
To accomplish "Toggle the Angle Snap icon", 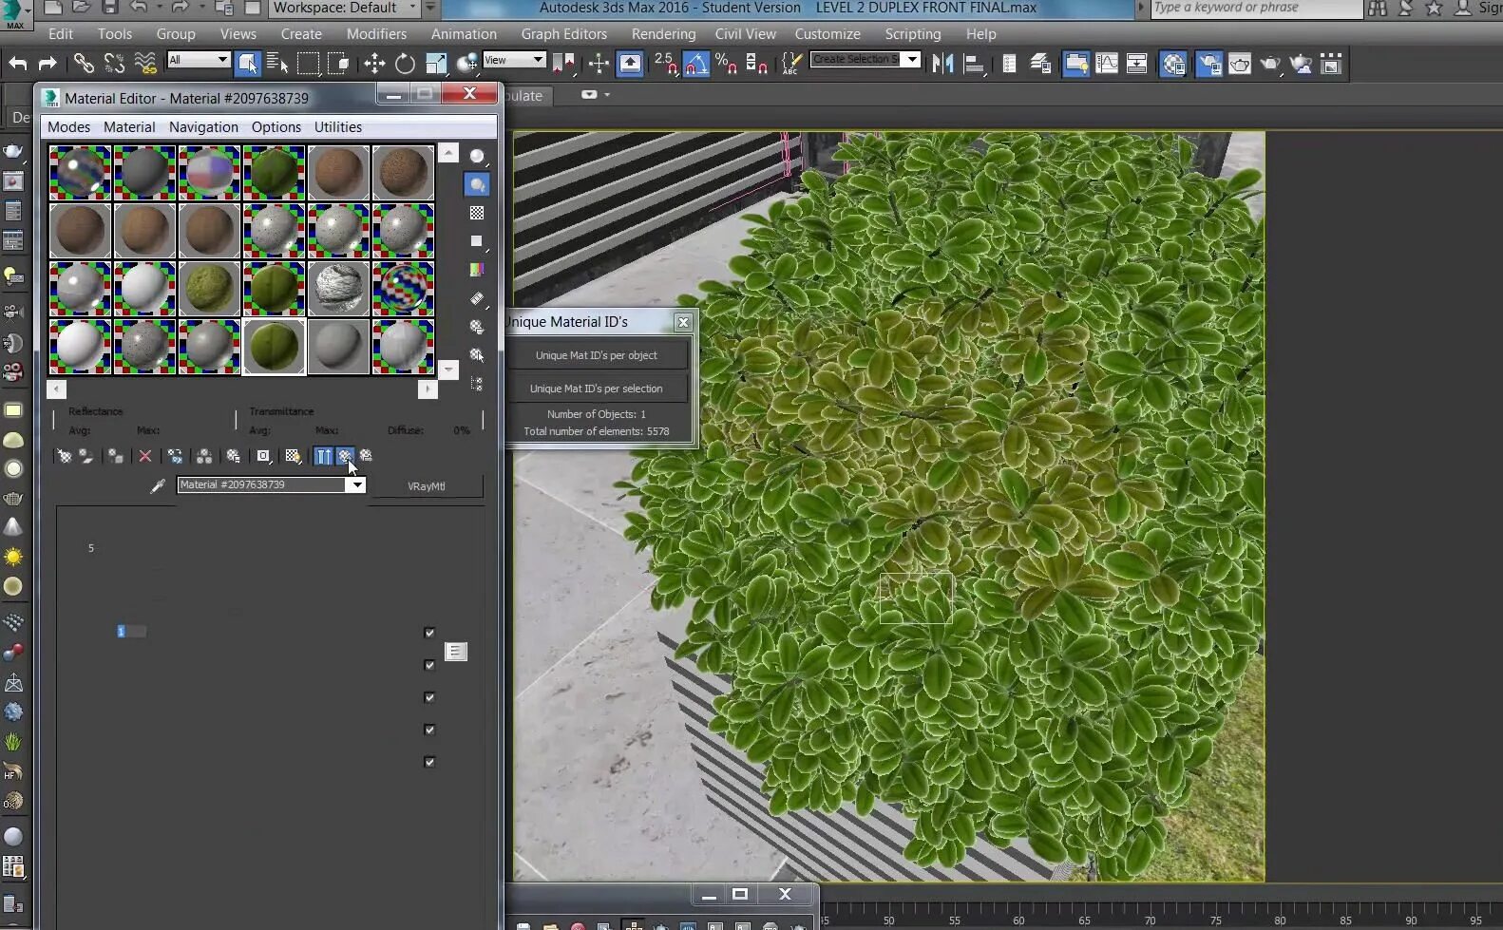I will click(695, 64).
